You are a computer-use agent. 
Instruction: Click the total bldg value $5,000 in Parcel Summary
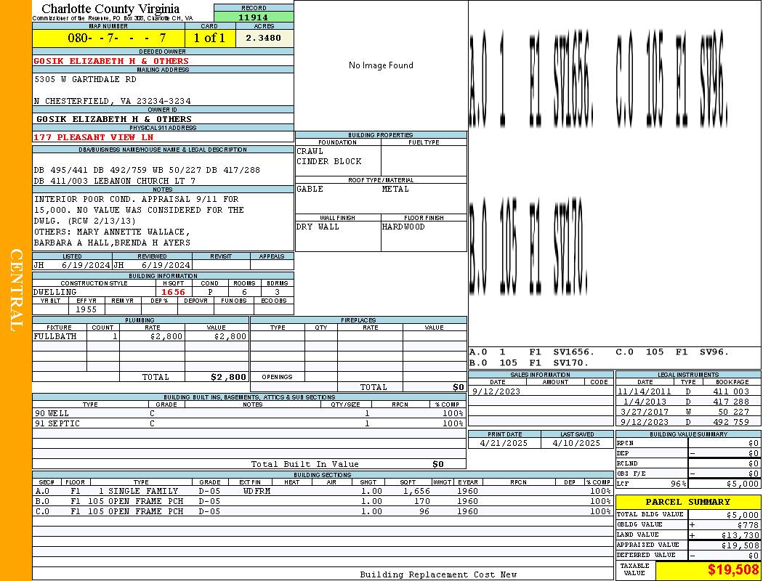(x=743, y=515)
